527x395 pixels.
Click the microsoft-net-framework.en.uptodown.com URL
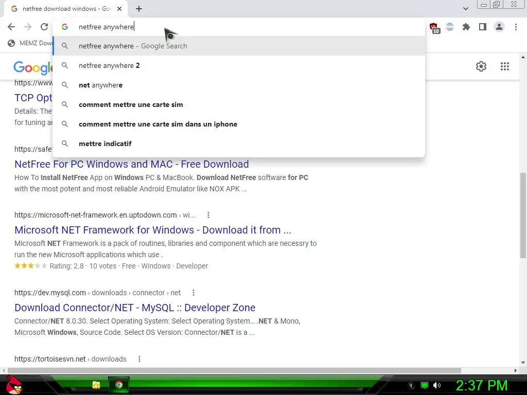click(105, 215)
